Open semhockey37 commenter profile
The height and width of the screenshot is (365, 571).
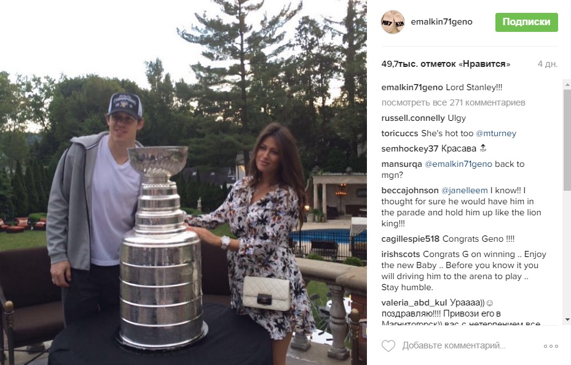tap(410, 148)
